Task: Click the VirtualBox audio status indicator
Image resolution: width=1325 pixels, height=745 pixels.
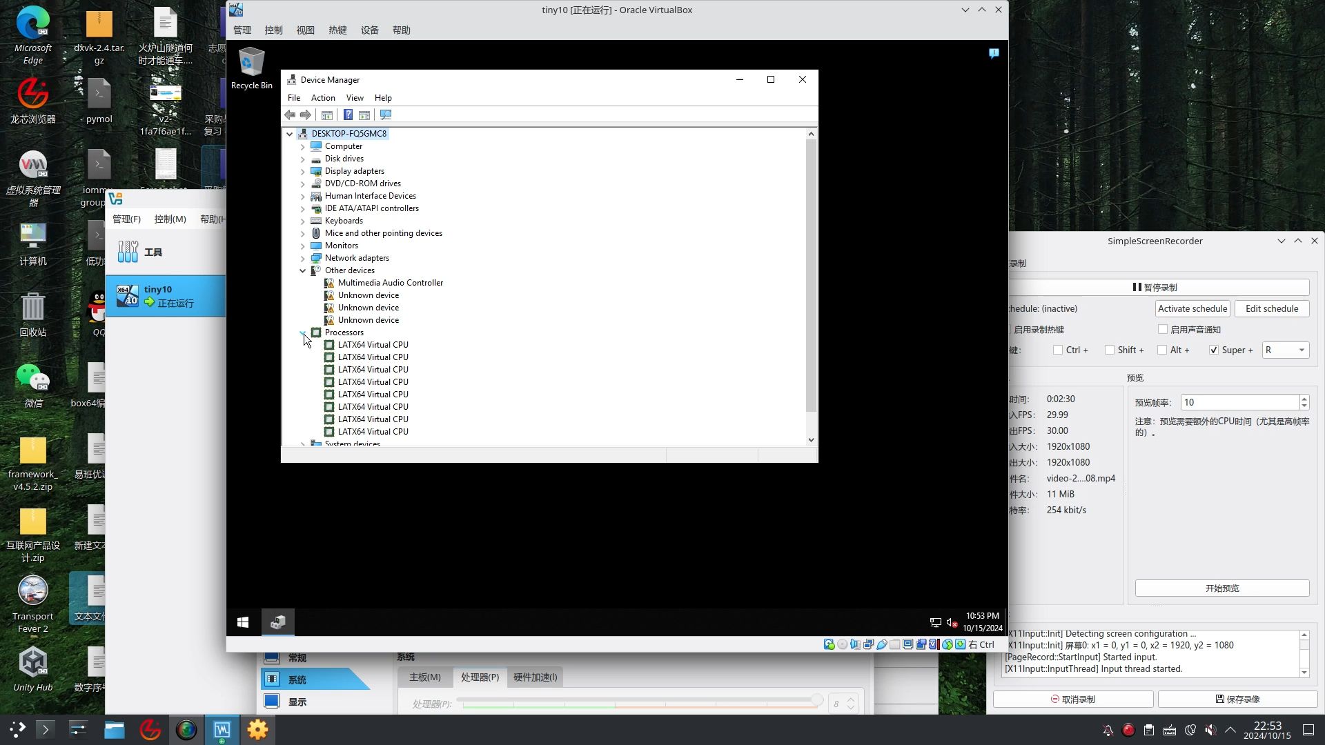Action: pyautogui.click(x=856, y=645)
